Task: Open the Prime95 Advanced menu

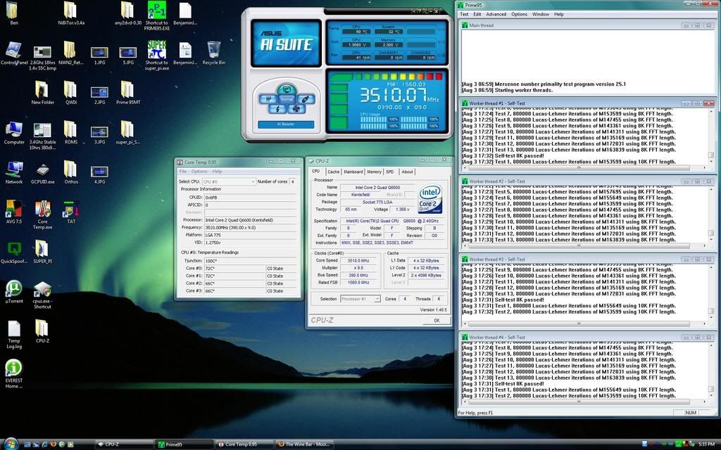Action: point(496,14)
